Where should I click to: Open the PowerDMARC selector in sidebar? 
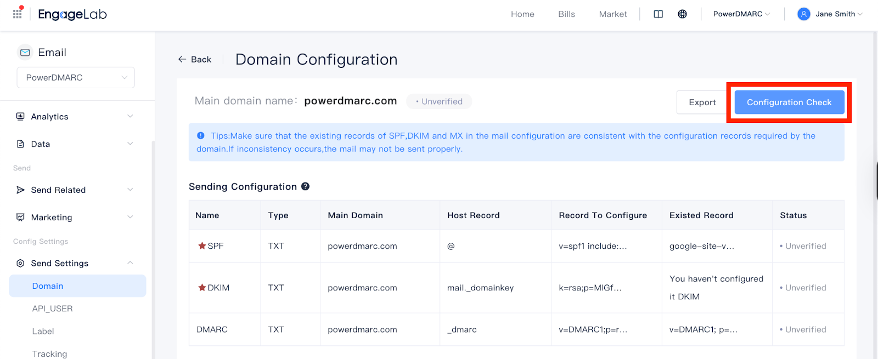[76, 77]
